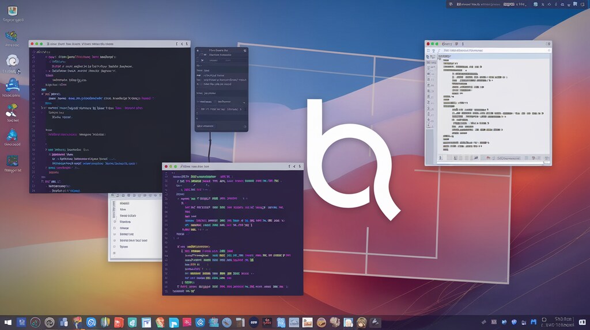Launch the colorful parrot icon on the taskbar
Image resolution: width=590 pixels, height=330 pixels.
78,322
